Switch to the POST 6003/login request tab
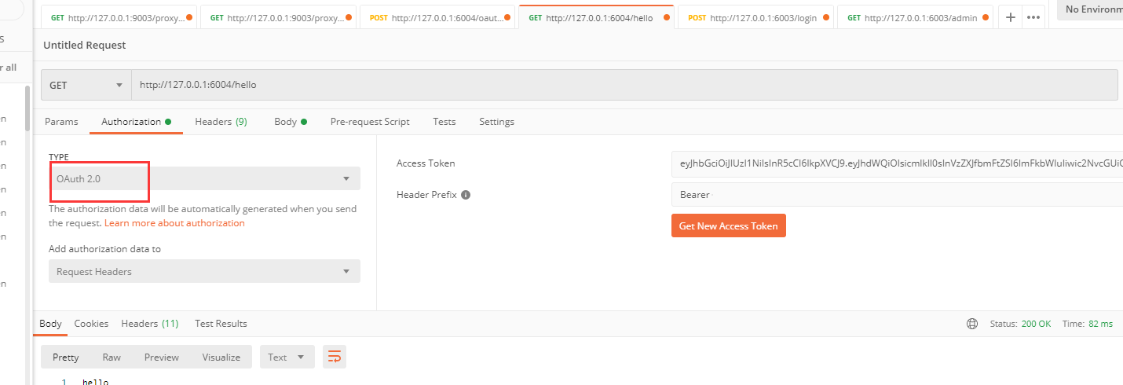 point(755,17)
